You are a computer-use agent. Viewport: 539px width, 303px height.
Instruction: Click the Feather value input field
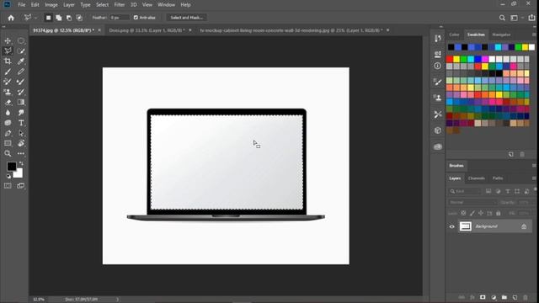point(119,18)
